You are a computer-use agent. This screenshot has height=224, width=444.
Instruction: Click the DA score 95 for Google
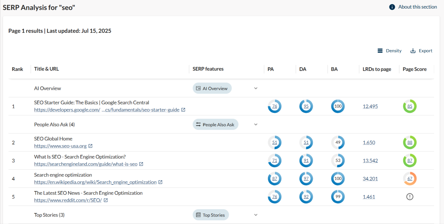click(306, 106)
